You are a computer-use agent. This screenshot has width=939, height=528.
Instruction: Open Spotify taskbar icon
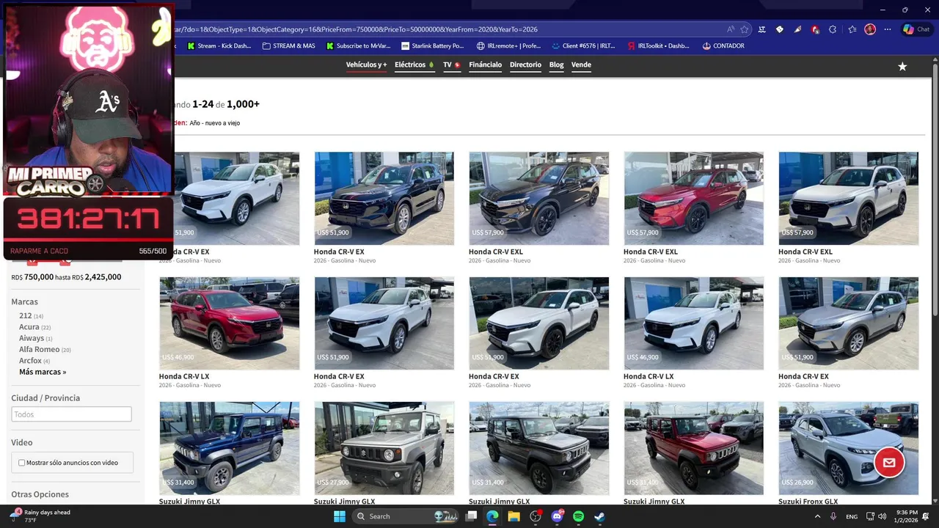578,516
